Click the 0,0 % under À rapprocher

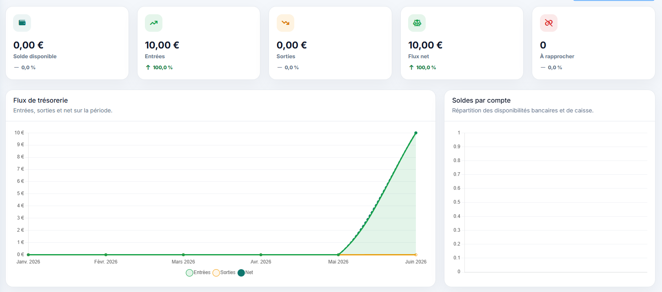pyautogui.click(x=555, y=68)
